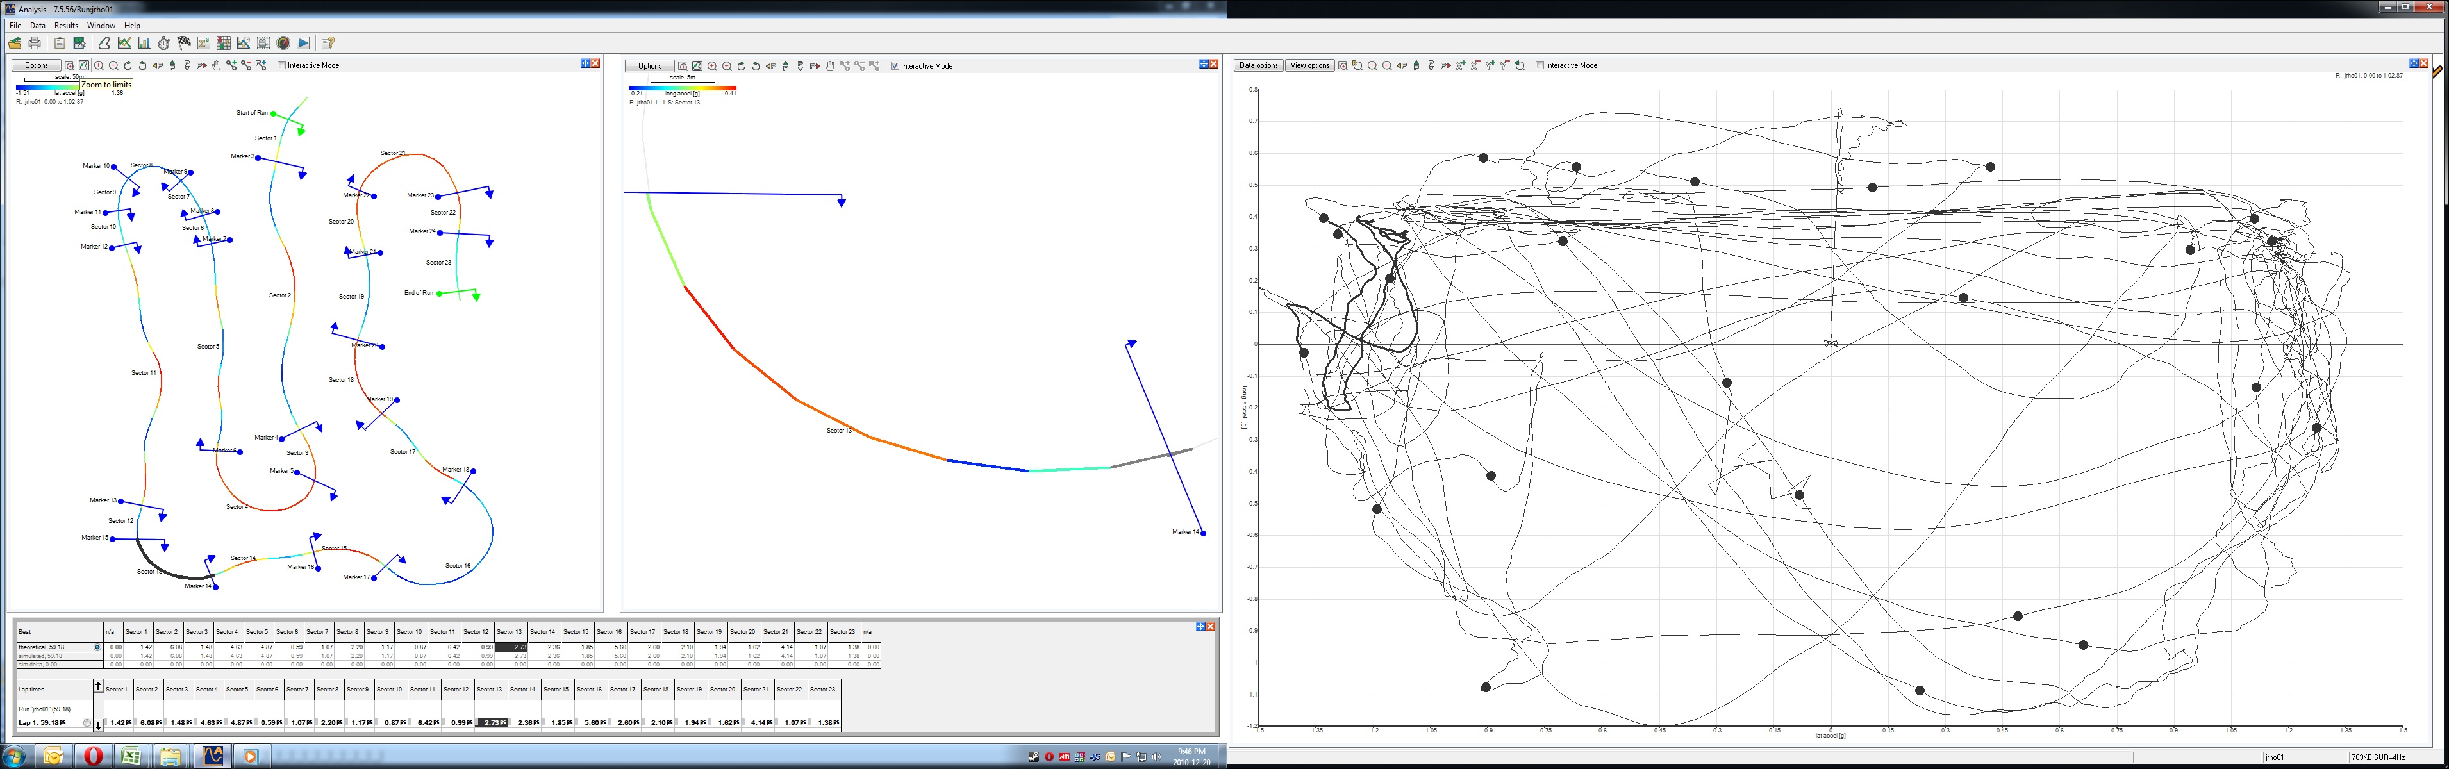Click zoom out magnifier in left track map toolbar
Image resolution: width=2449 pixels, height=769 pixels.
(113, 65)
